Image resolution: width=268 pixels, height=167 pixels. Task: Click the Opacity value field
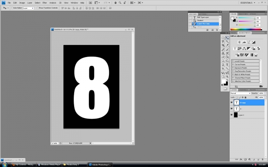(261, 93)
